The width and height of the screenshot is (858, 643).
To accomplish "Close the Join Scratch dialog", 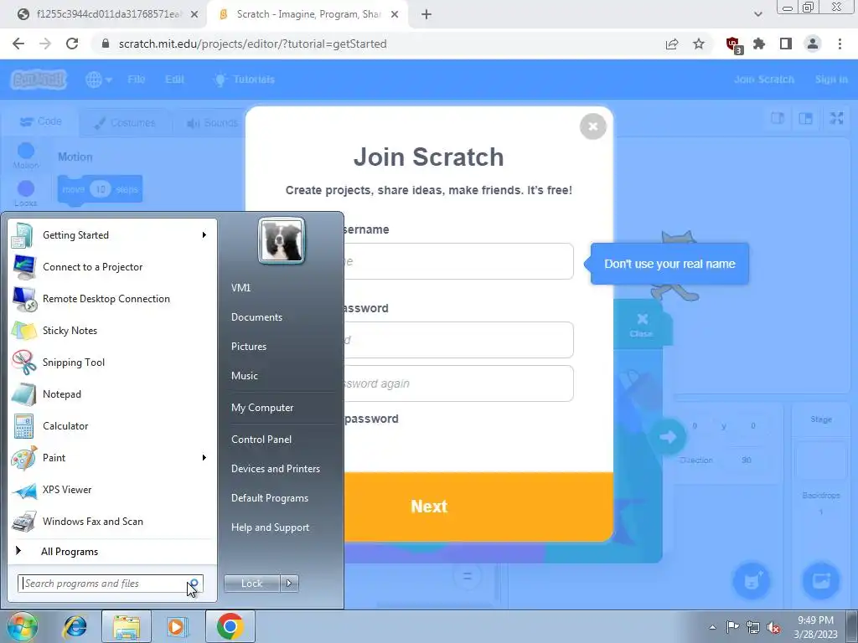I will pos(592,126).
